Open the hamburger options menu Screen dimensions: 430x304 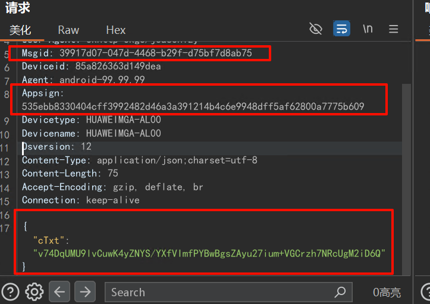pos(393,29)
